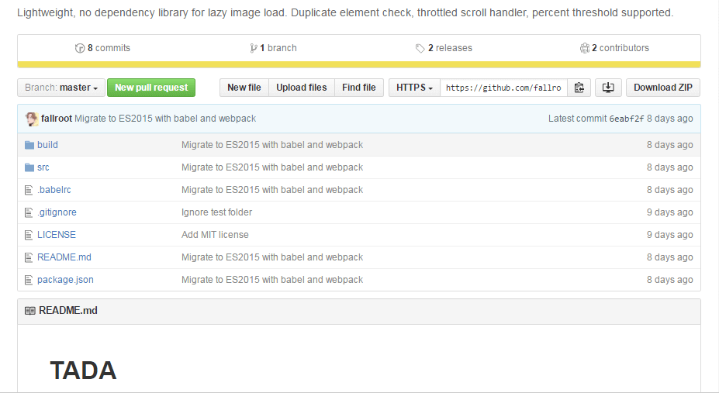This screenshot has height=393, width=719.
Task: Click the build folder icon
Action: click(x=29, y=145)
